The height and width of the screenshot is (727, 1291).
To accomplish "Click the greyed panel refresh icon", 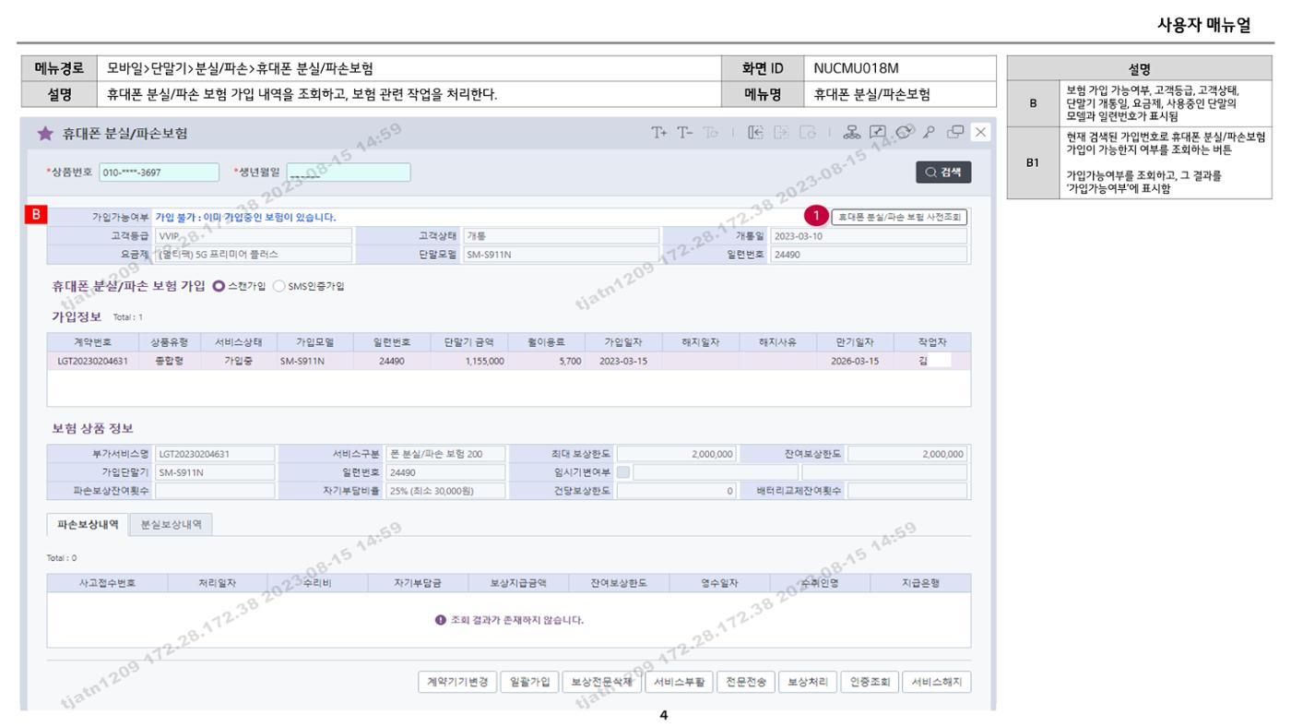I will click(807, 133).
